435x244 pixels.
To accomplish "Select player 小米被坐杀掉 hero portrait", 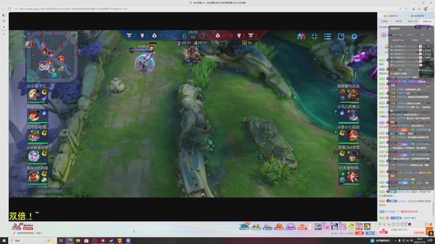I will [34, 156].
